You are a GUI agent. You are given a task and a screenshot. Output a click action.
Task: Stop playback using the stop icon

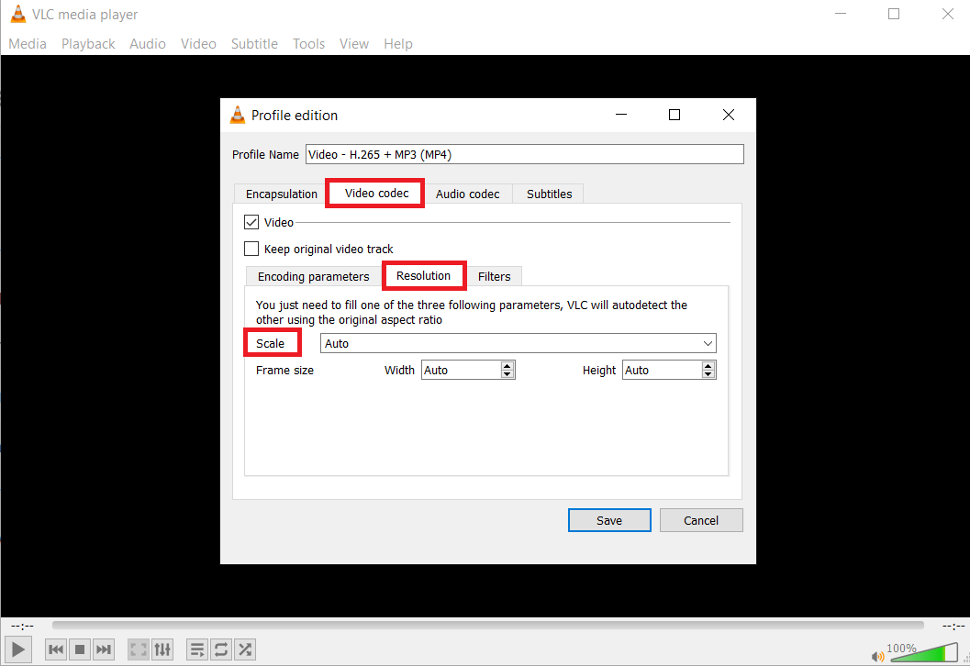[79, 649]
